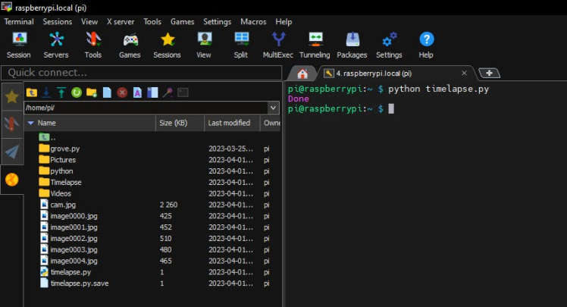
Task: Click the Split terminal icon
Action: 241,44
